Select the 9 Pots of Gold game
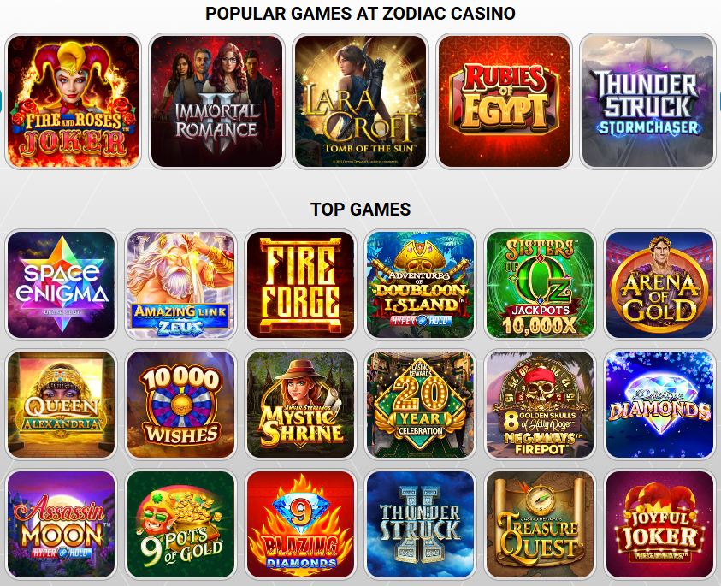Image resolution: width=721 pixels, height=586 pixels. pos(180,524)
